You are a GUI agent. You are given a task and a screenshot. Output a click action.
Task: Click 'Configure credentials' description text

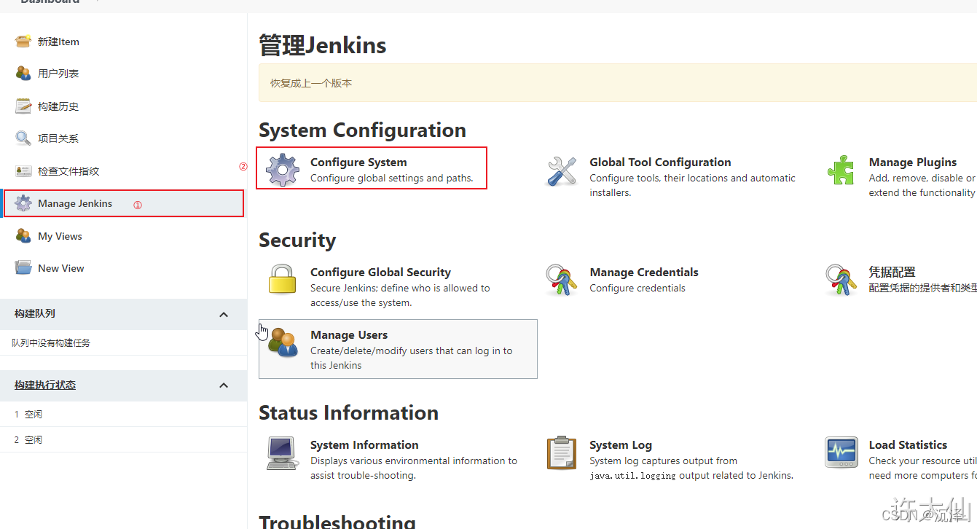637,288
